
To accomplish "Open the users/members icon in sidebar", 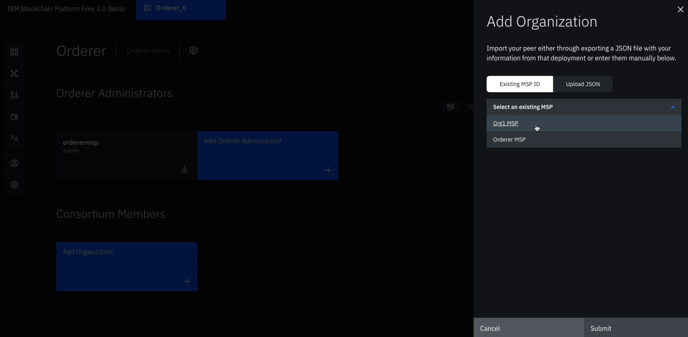I will 14,138.
